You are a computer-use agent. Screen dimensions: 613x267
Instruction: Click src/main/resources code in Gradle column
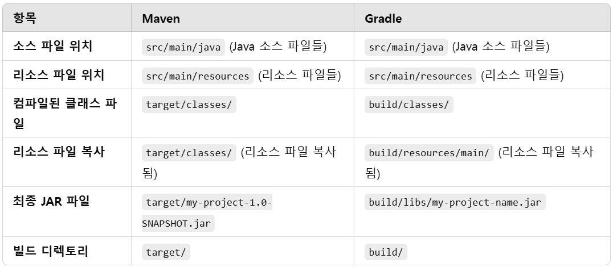click(x=420, y=76)
